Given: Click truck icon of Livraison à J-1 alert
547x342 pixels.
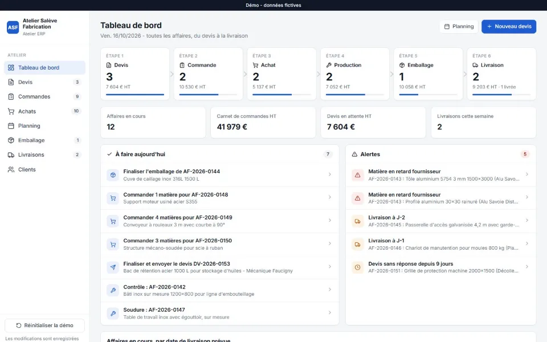Looking at the screenshot, I should [358, 245].
